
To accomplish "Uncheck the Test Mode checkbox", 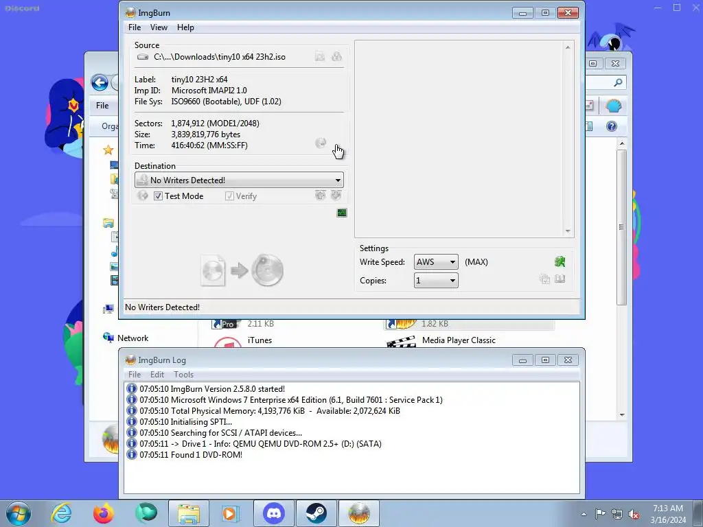I will coord(158,196).
